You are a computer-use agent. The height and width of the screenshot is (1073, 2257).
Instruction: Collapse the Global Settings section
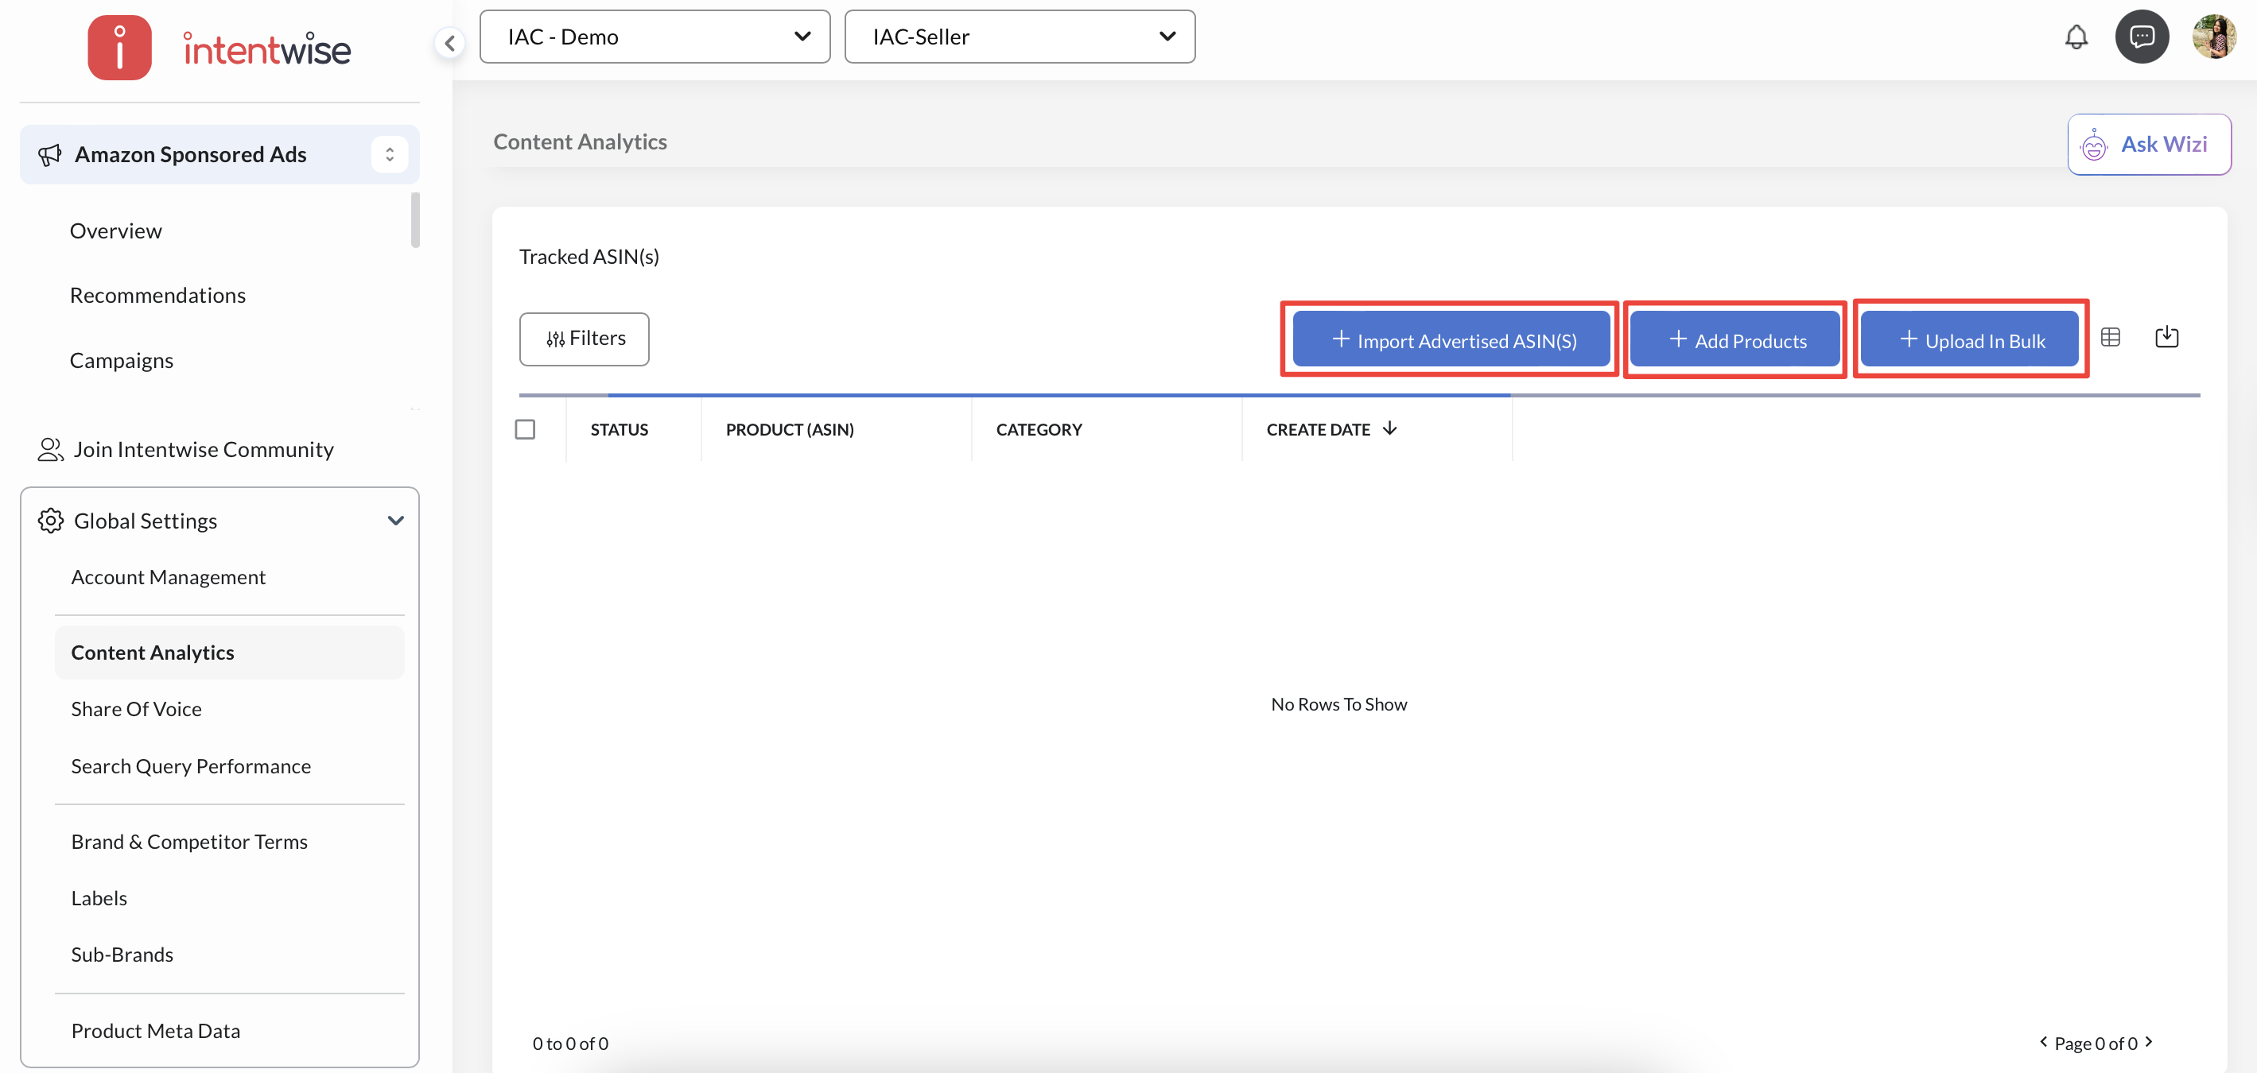tap(395, 521)
